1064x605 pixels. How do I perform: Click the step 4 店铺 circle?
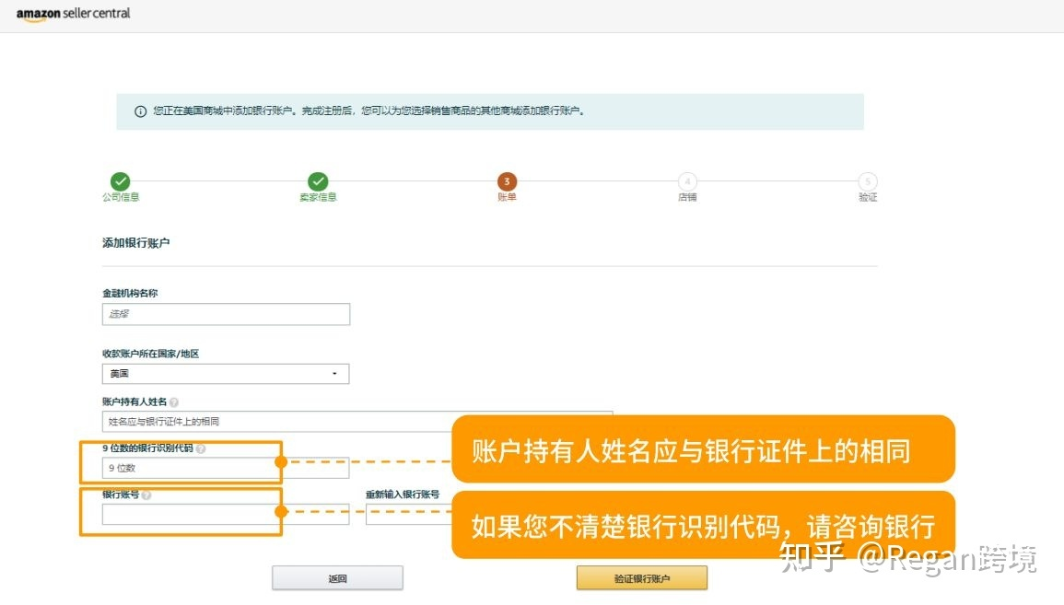point(687,182)
